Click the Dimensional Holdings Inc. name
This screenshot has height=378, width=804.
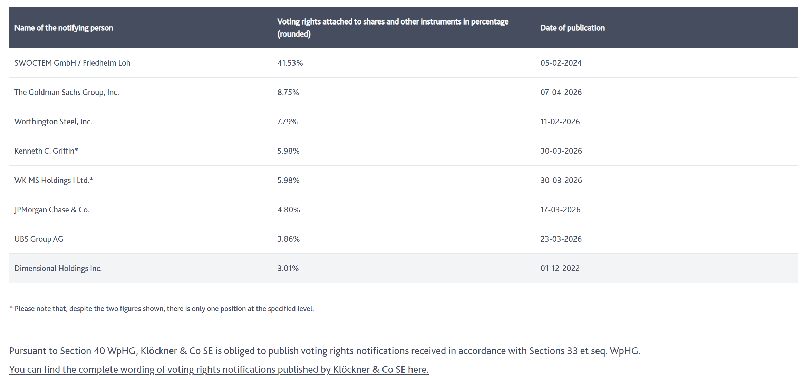point(58,268)
